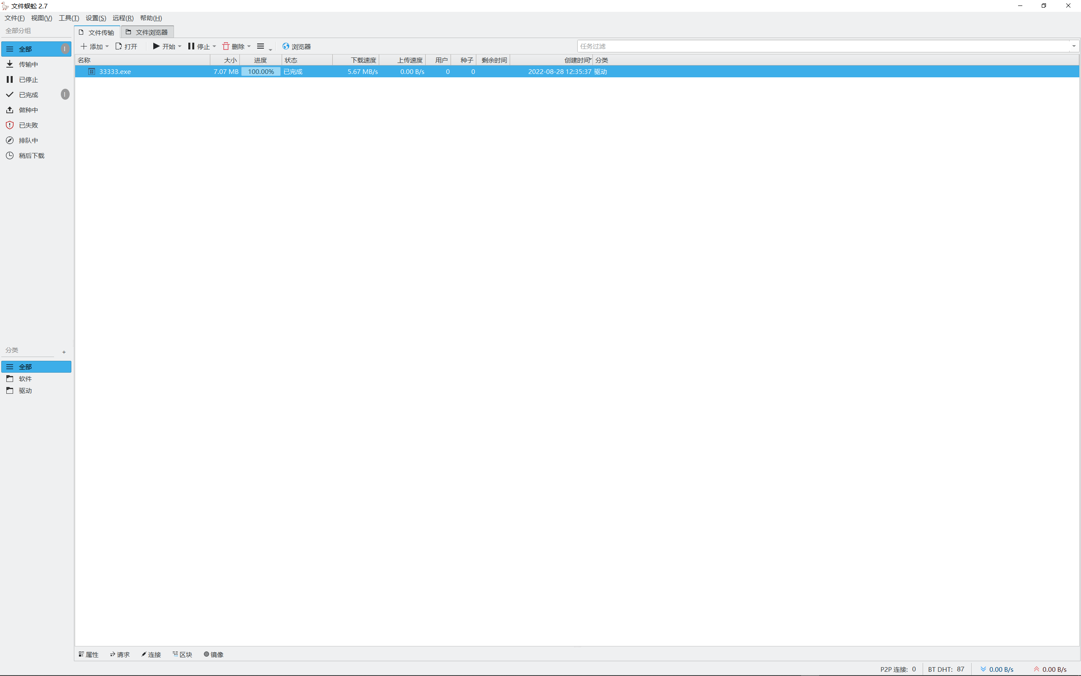The width and height of the screenshot is (1081, 676).
Task: Open the toolbar list-view menu icon
Action: [261, 46]
